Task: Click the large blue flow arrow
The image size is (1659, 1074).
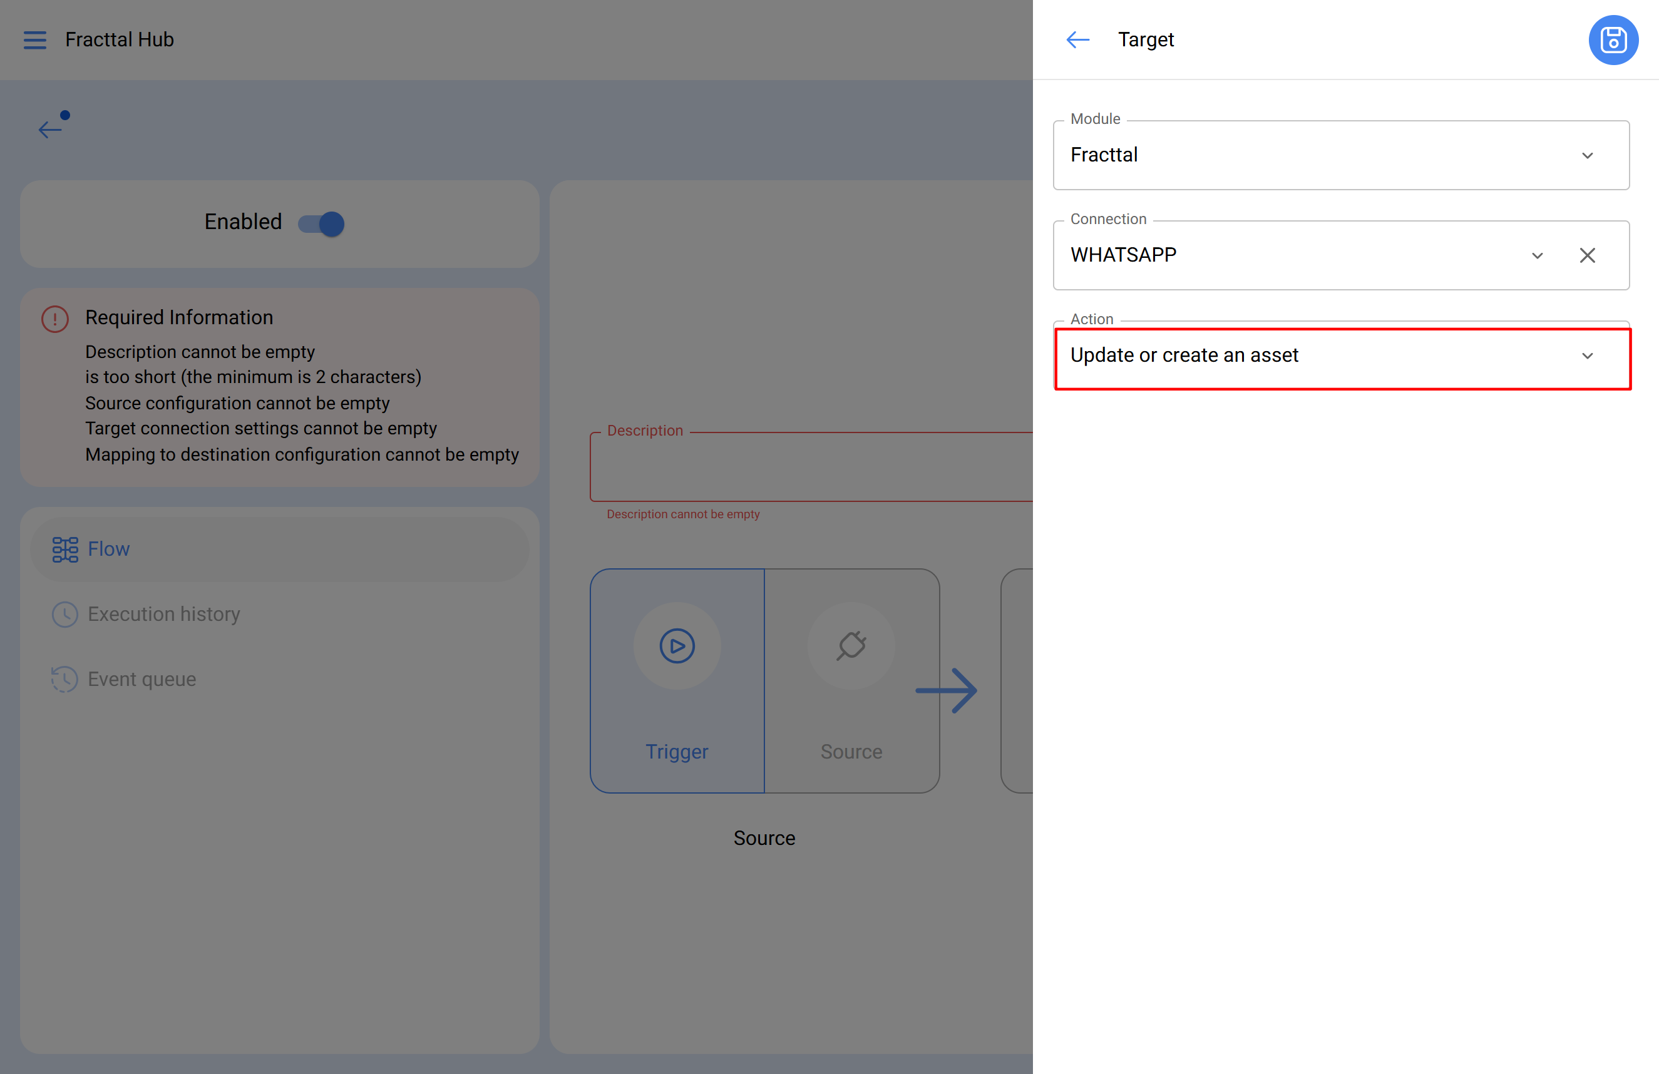Action: 947,690
